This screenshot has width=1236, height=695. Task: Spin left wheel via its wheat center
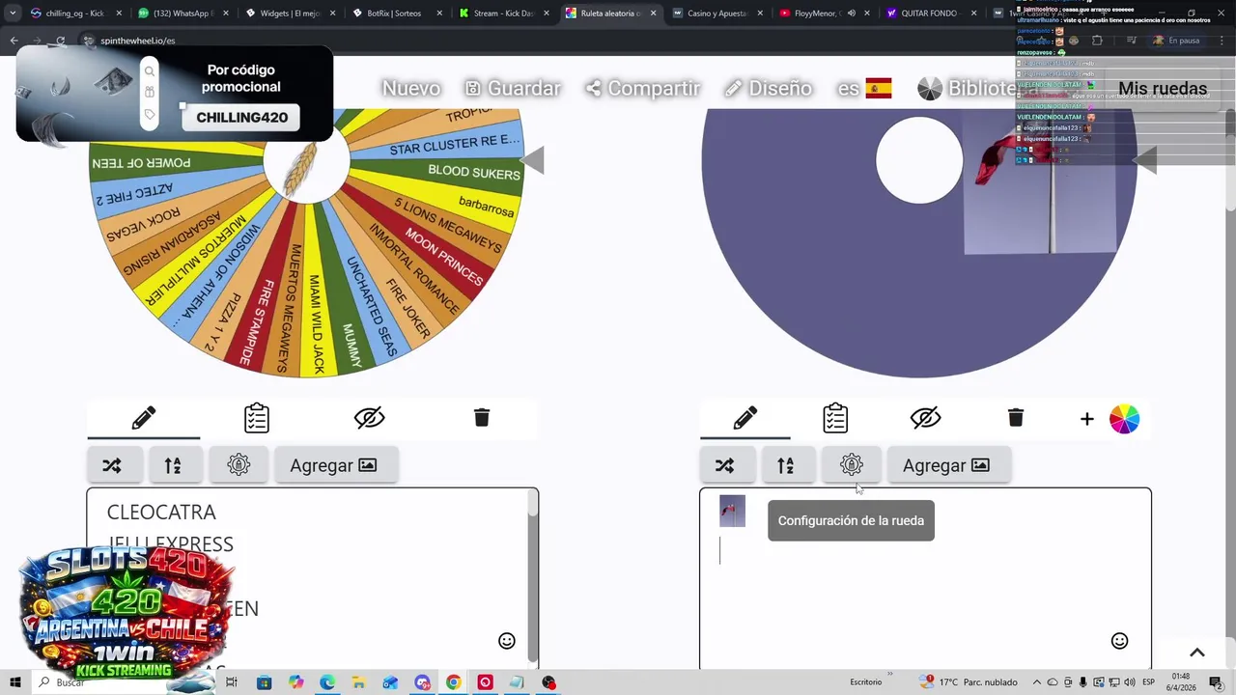tap(305, 162)
